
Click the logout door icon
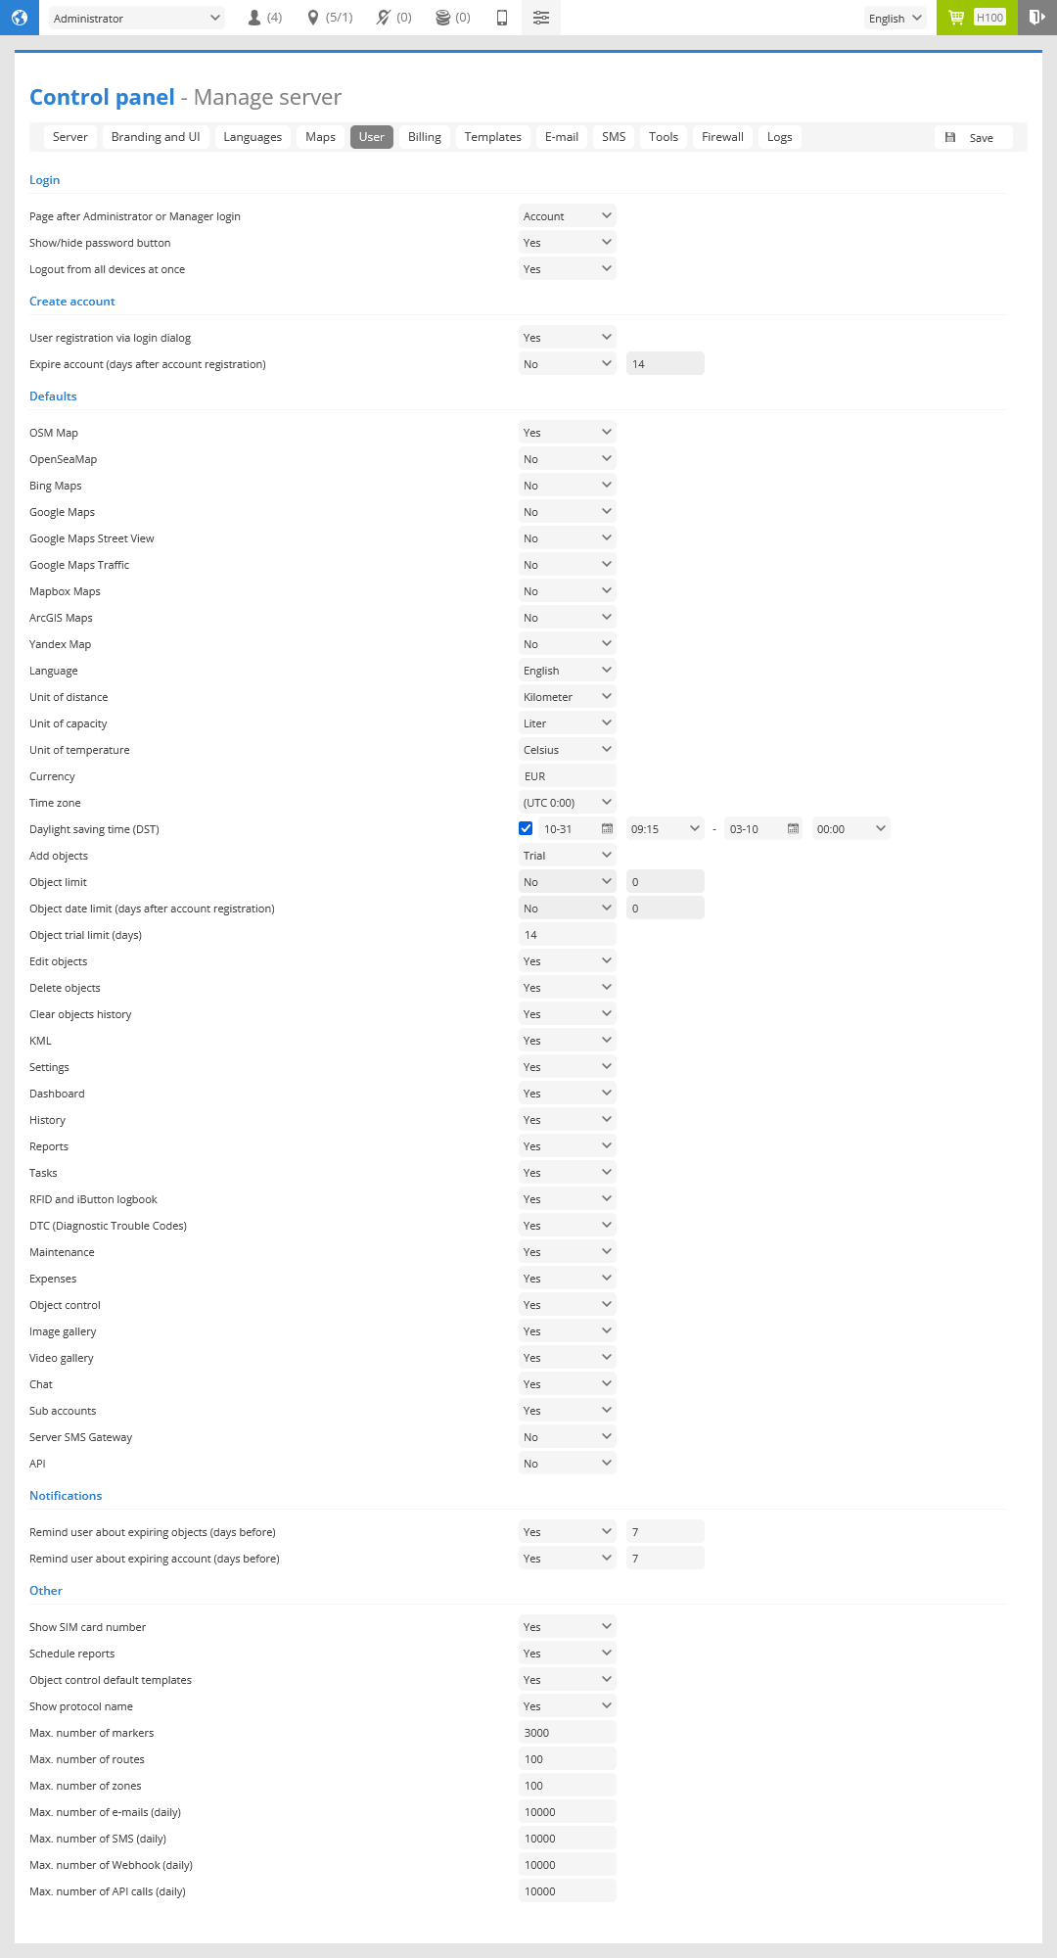(1037, 18)
